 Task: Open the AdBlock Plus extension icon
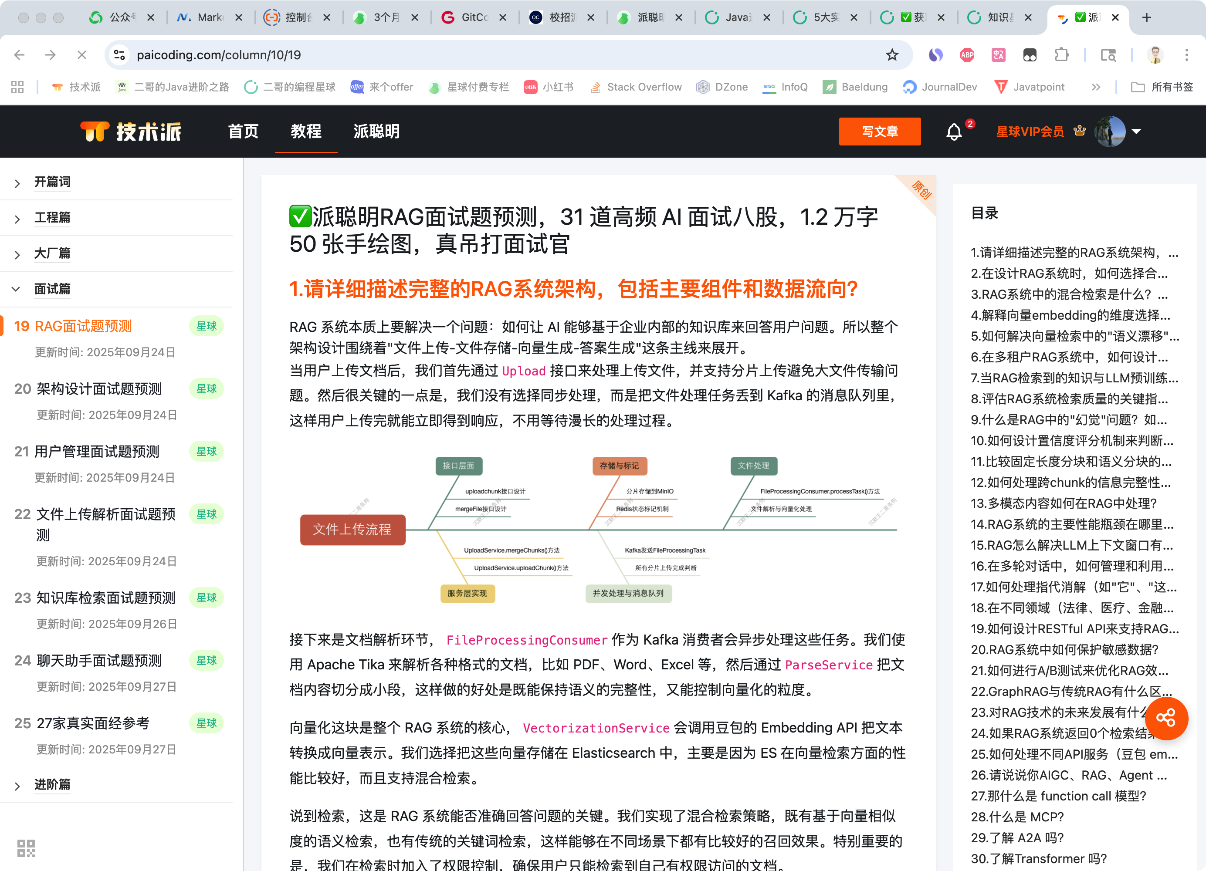(967, 55)
